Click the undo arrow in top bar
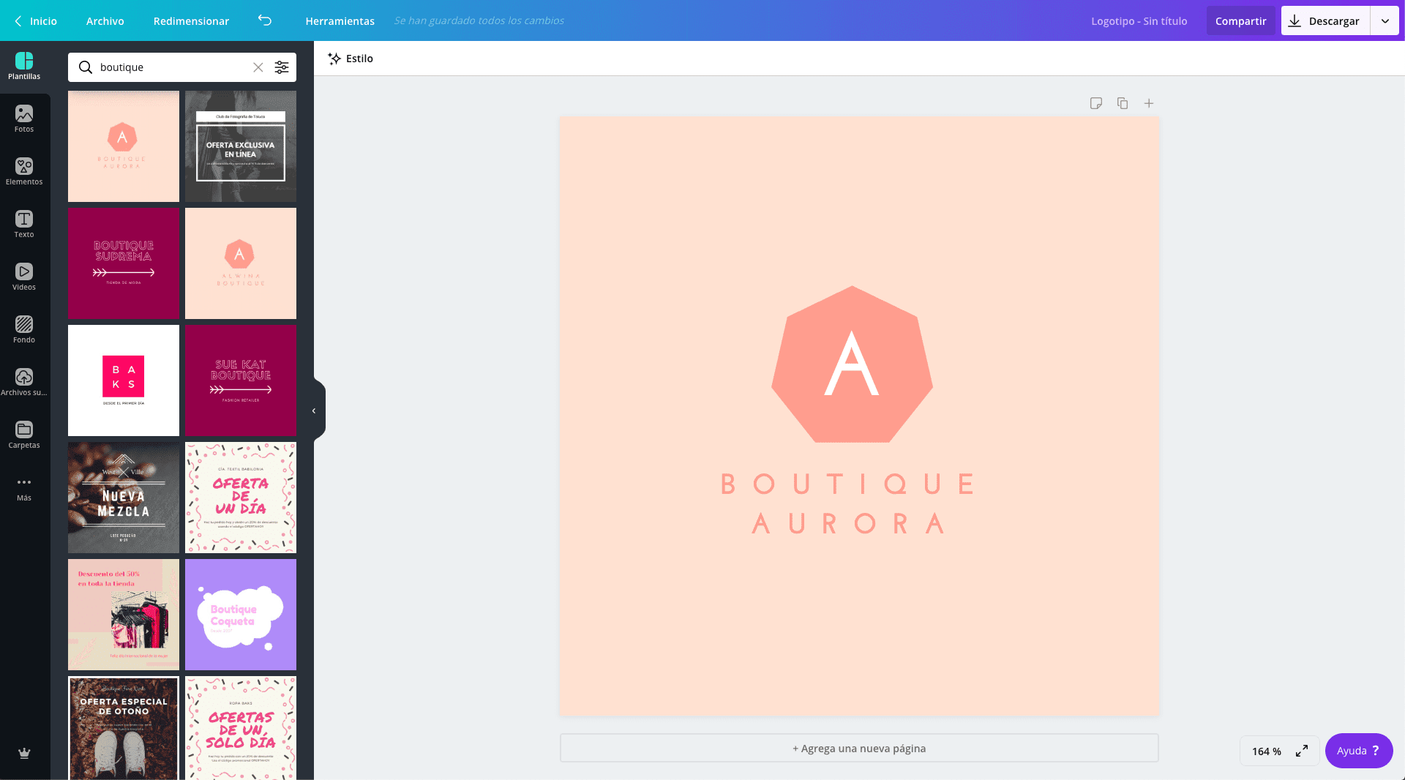This screenshot has width=1405, height=780. (x=265, y=20)
